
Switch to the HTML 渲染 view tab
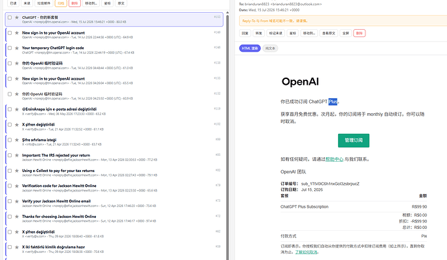coord(249,49)
